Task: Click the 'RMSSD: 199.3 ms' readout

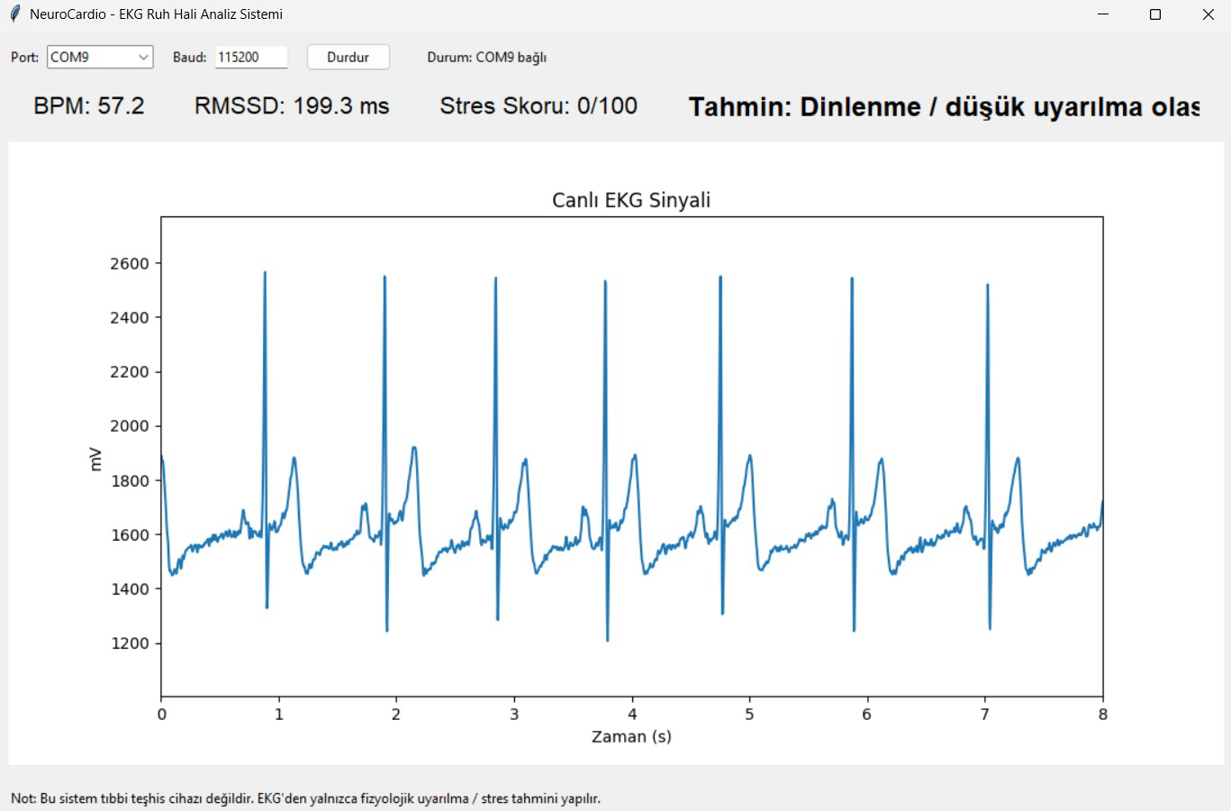Action: click(x=292, y=106)
